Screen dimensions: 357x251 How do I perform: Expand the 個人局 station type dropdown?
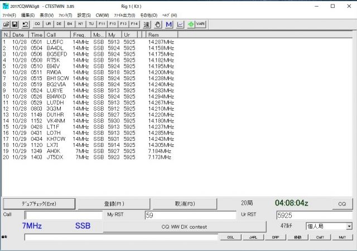[x=349, y=227]
